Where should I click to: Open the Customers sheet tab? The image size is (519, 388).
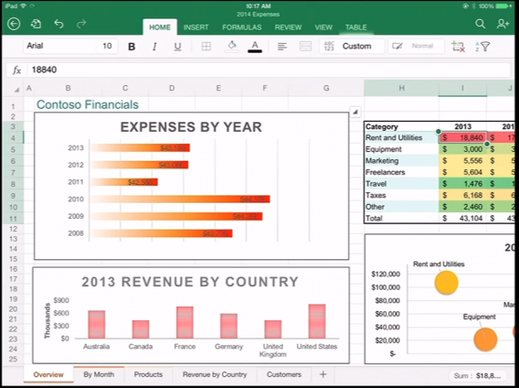284,375
